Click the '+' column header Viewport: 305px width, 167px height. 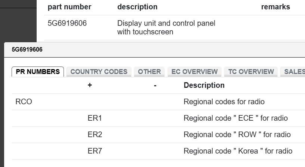[x=90, y=85]
